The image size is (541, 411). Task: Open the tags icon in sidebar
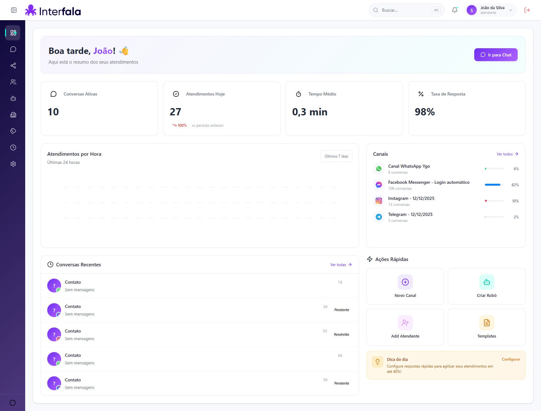click(x=13, y=131)
